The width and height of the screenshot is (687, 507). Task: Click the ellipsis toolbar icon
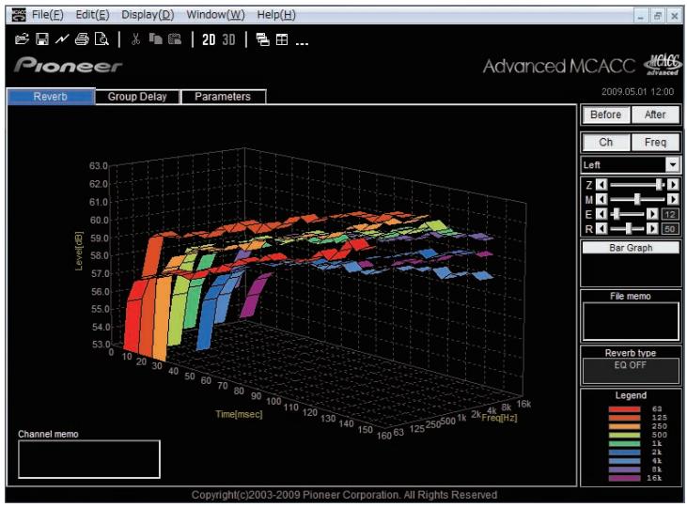[302, 43]
